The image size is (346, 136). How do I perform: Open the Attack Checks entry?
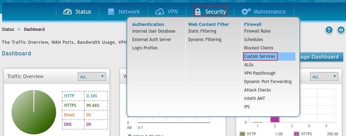(257, 90)
